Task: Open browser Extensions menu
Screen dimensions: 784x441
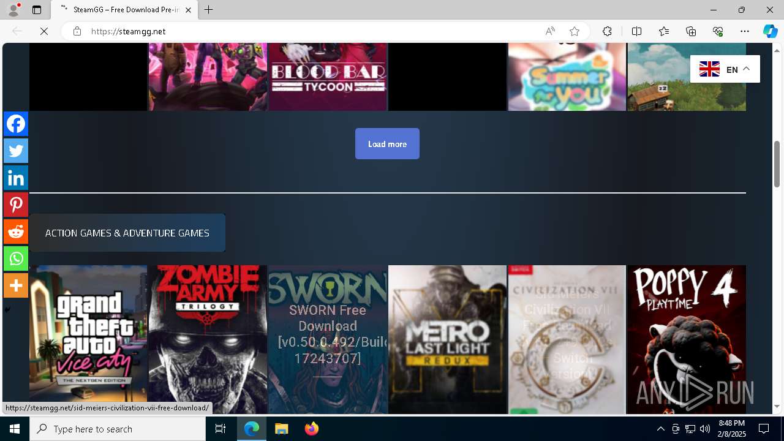Action: 607,31
